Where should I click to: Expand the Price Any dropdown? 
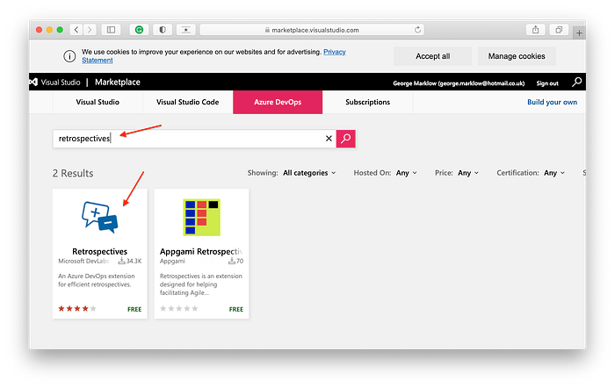468,173
